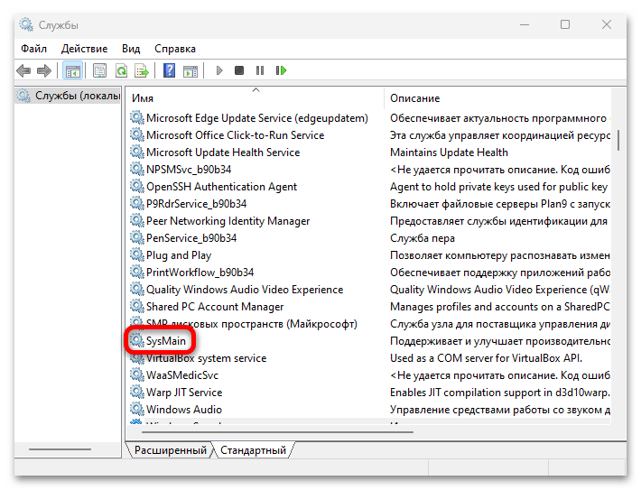The width and height of the screenshot is (641, 490).
Task: Select Службы (локальные) tree node
Action: click(x=69, y=96)
